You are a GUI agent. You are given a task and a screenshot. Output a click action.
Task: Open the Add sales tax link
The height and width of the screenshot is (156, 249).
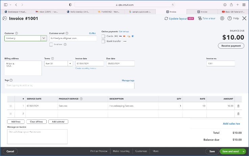[x=231, y=124]
